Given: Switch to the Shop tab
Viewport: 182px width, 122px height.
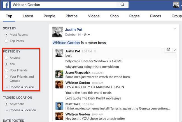Looking at the screenshot, I should [114, 16].
